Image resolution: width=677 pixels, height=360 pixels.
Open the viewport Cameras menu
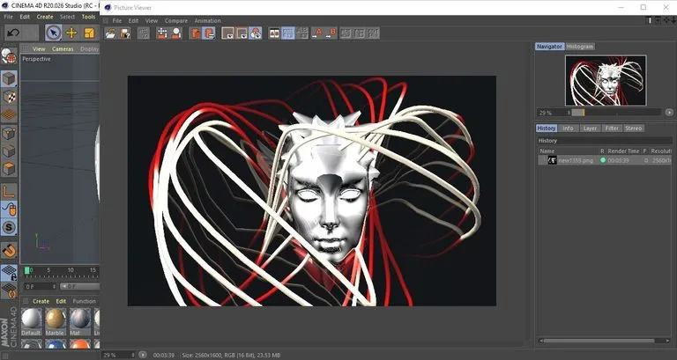click(x=63, y=49)
